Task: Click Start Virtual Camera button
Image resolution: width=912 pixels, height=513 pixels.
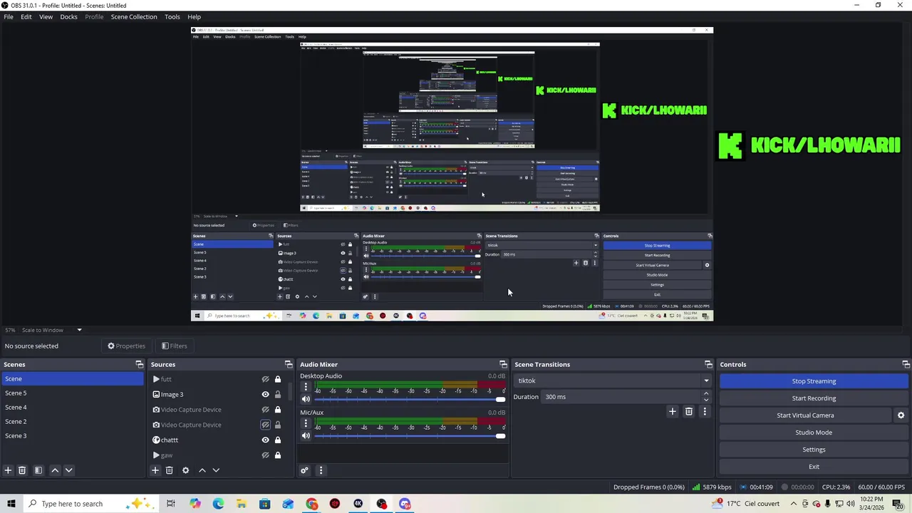Action: (x=805, y=415)
